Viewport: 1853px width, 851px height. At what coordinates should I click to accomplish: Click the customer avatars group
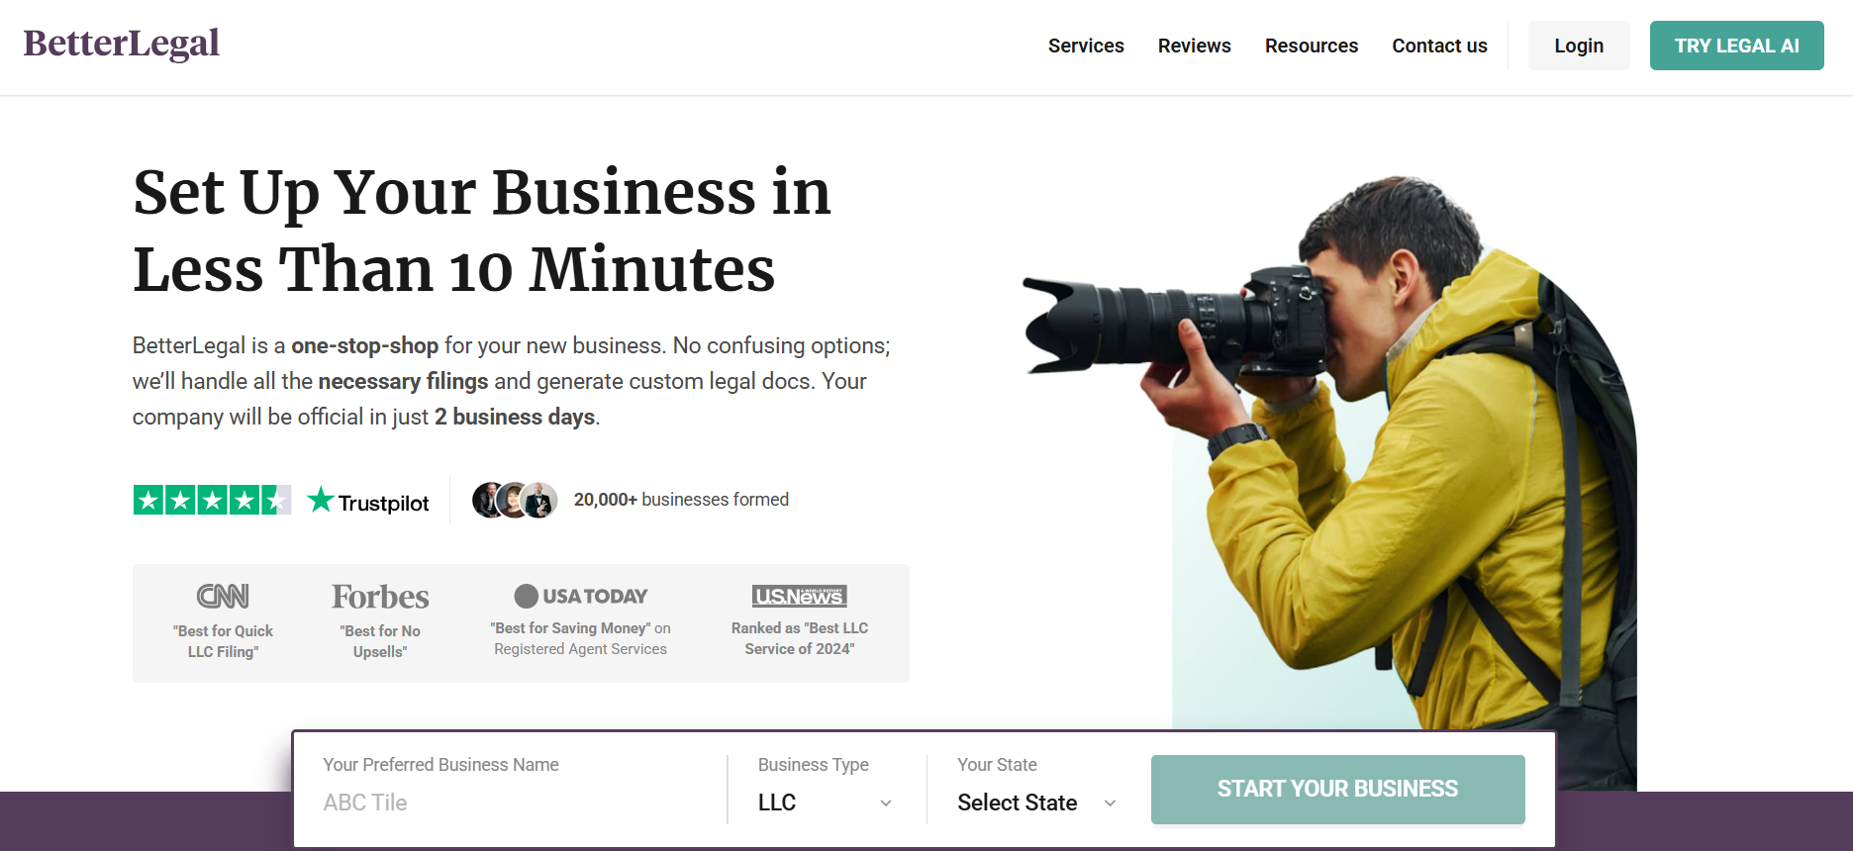515,500
